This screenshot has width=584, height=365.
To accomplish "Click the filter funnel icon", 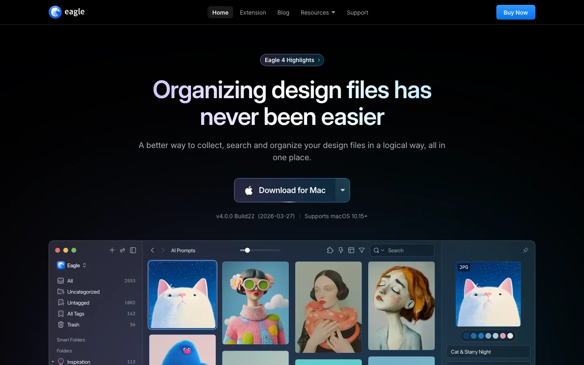I will [x=362, y=250].
